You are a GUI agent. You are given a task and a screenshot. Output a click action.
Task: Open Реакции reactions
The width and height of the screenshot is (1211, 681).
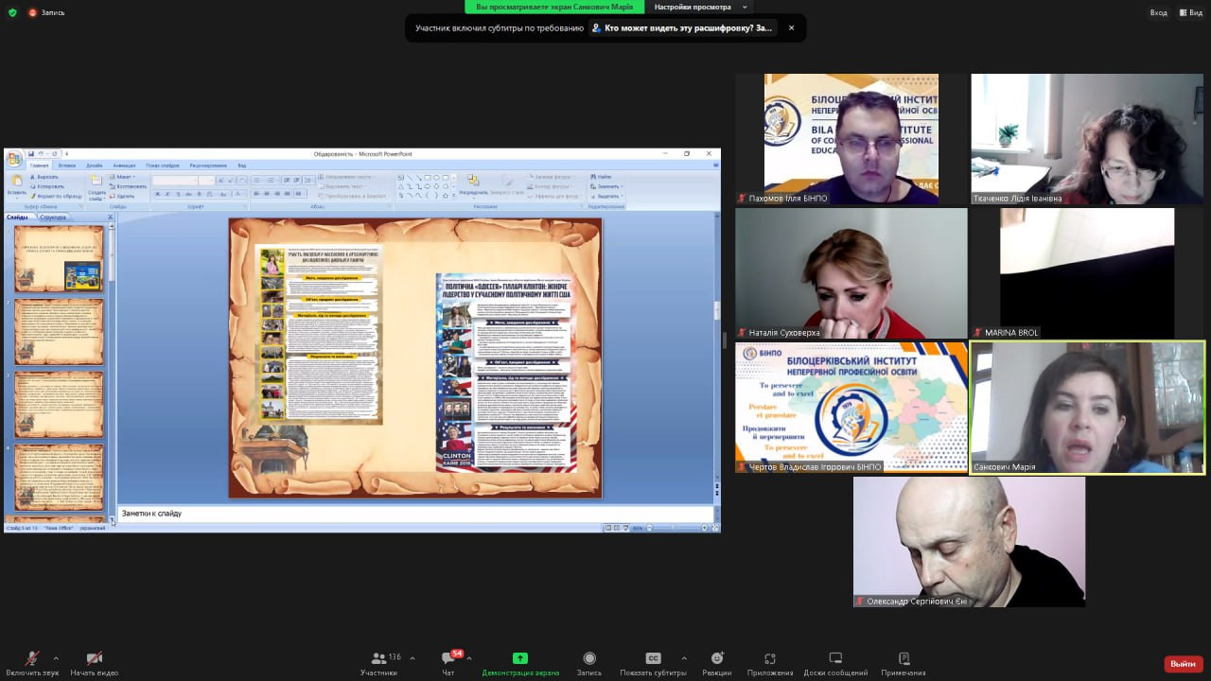point(717,663)
